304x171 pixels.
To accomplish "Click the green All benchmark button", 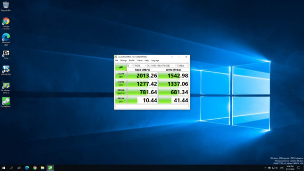I will tap(121, 67).
